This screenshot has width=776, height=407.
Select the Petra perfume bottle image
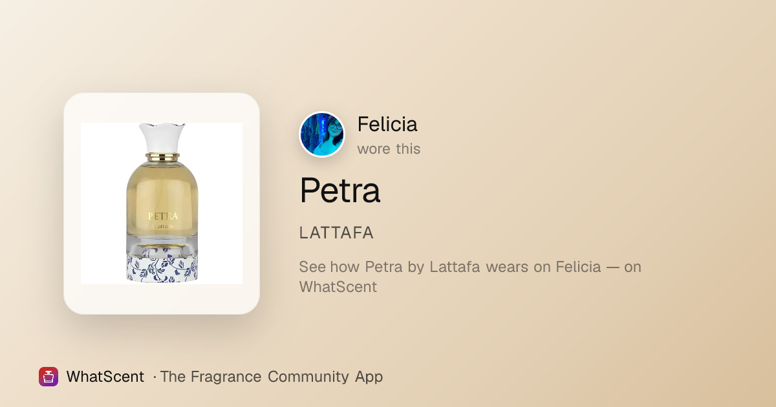click(162, 203)
